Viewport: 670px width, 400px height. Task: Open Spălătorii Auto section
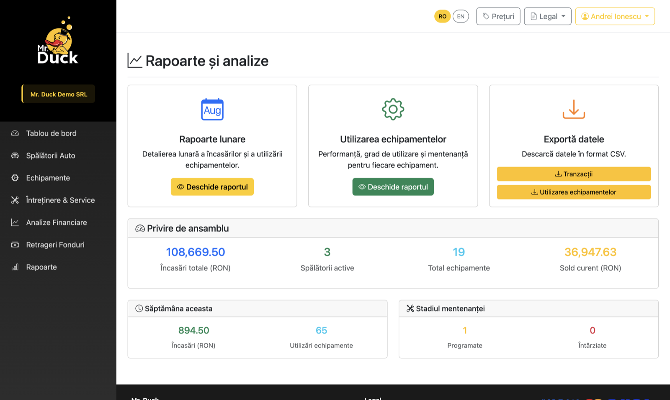(58, 155)
